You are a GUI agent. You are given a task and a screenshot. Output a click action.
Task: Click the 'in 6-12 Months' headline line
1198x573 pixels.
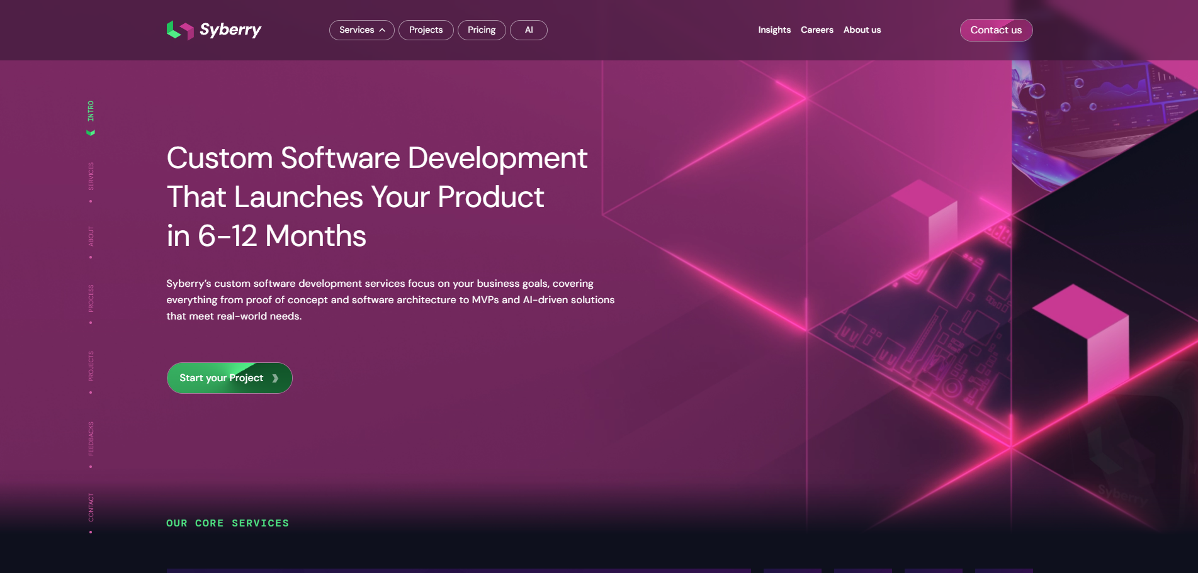point(266,236)
